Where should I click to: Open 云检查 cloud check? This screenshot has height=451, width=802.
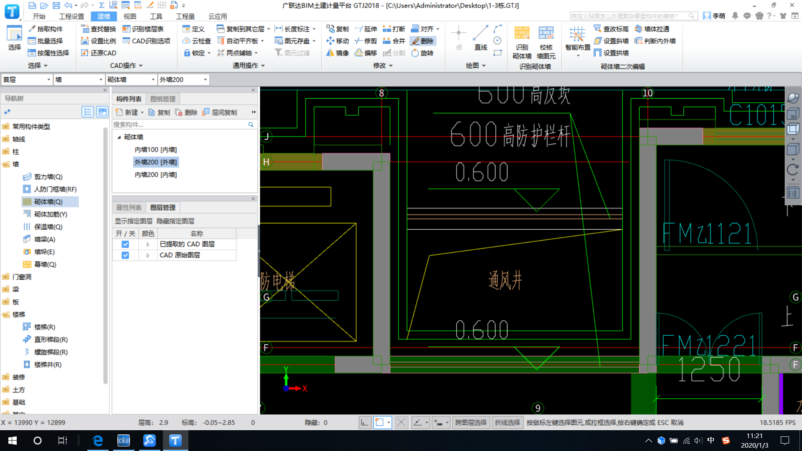[197, 41]
